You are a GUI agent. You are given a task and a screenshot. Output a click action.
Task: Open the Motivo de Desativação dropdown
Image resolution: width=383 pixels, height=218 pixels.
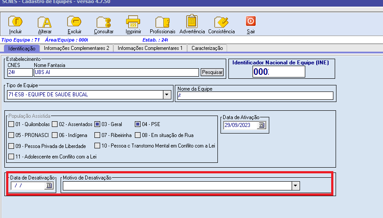point(296,186)
